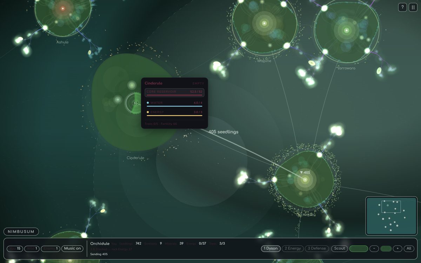Screen dimensions: 421x263
Task: Click the ▼ 405 marker on Orchidule
Action: click(305, 173)
